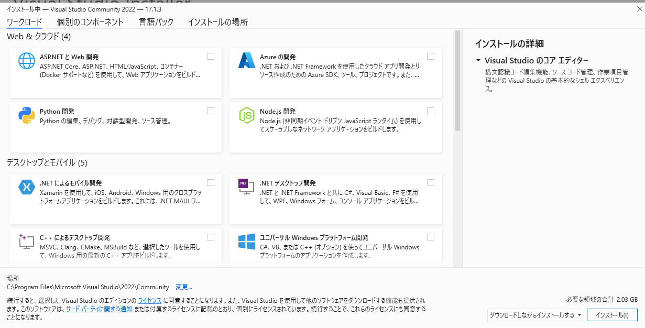645x328 pixels.
Task: Click the Xamarin mobile development icon
Action: pyautogui.click(x=27, y=187)
